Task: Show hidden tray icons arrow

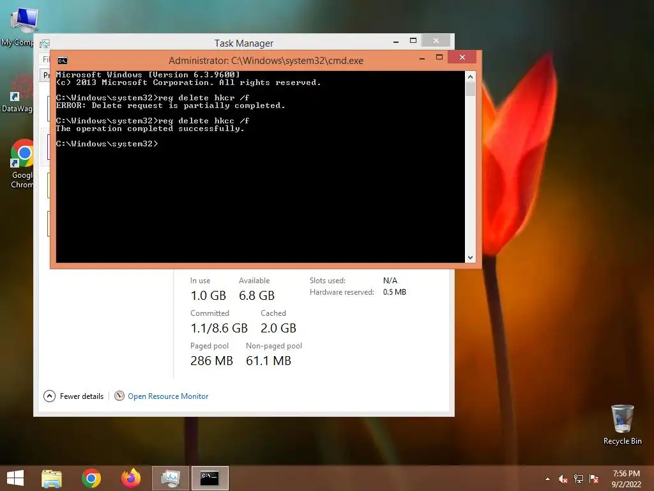Action: (547, 479)
